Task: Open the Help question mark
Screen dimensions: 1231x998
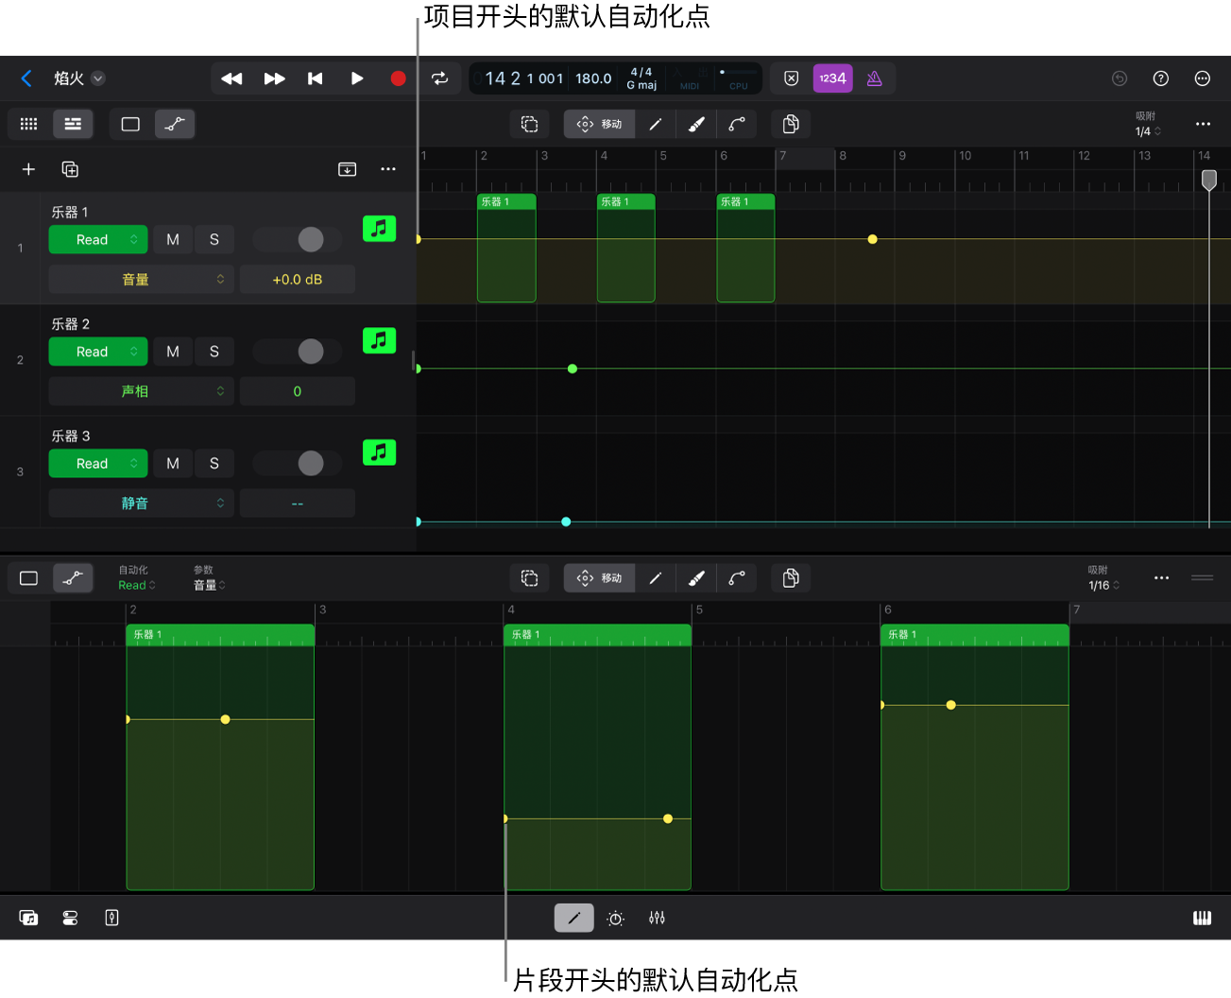Action: [x=1160, y=78]
